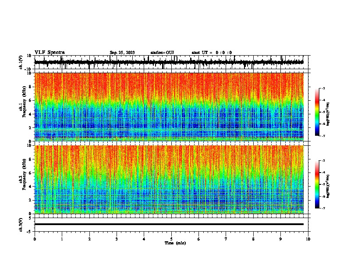Image resolution: width=347 pixels, height=268 pixels.
Task: Select the date "Sep. 25, 2023"
Action: pos(122,53)
